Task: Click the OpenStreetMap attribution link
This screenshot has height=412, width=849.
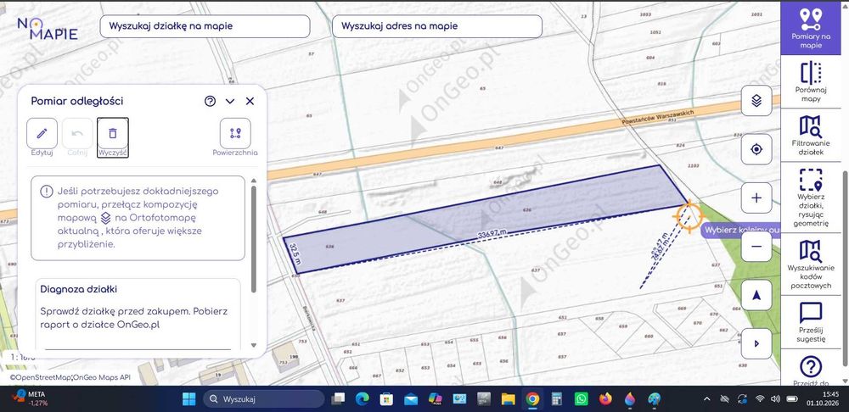Action: tap(40, 378)
